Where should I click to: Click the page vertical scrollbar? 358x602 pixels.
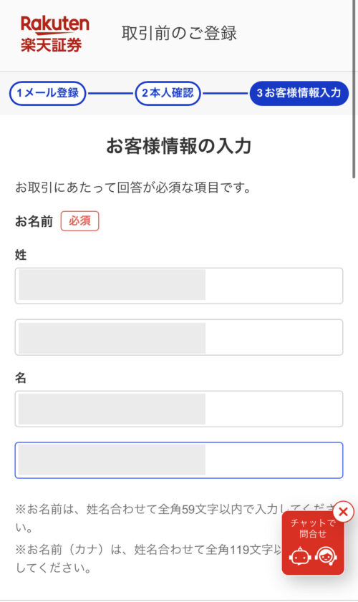click(x=354, y=89)
